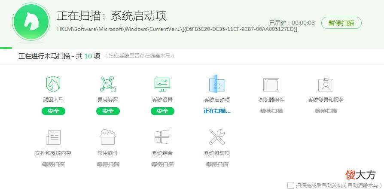384x191 pixels.
Task: Click 等待扫描 under 浏览器组件
Action: pyautogui.click(x=271, y=111)
